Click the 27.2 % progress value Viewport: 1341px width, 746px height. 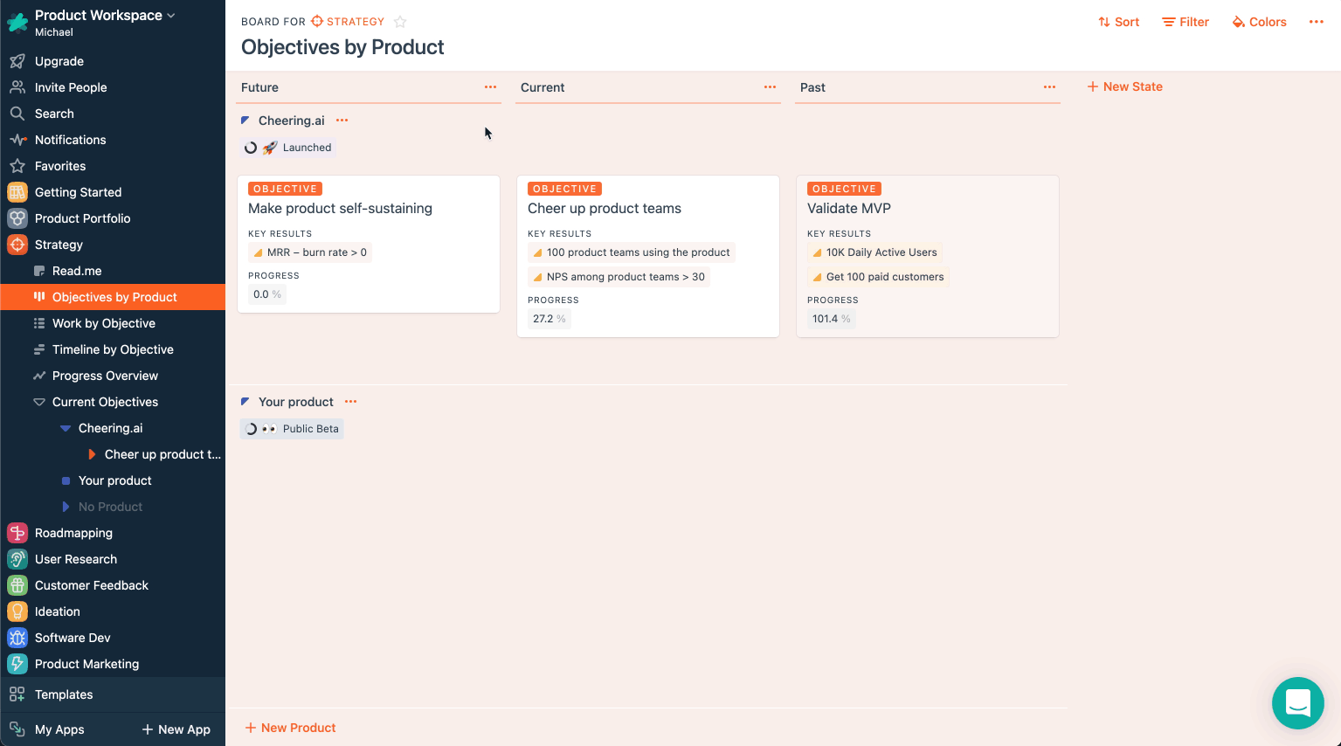[550, 319]
